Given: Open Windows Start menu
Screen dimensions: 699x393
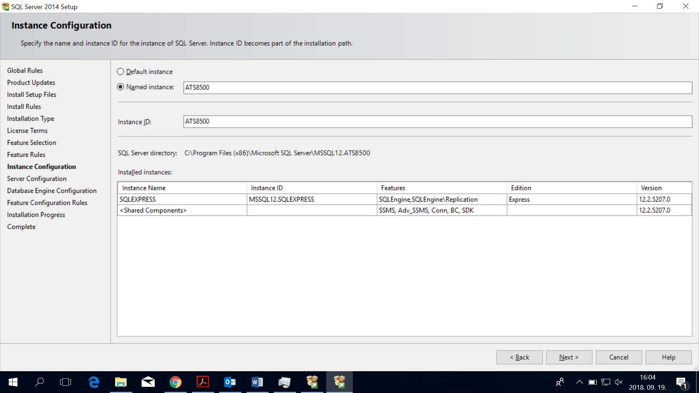Looking at the screenshot, I should coord(13,382).
